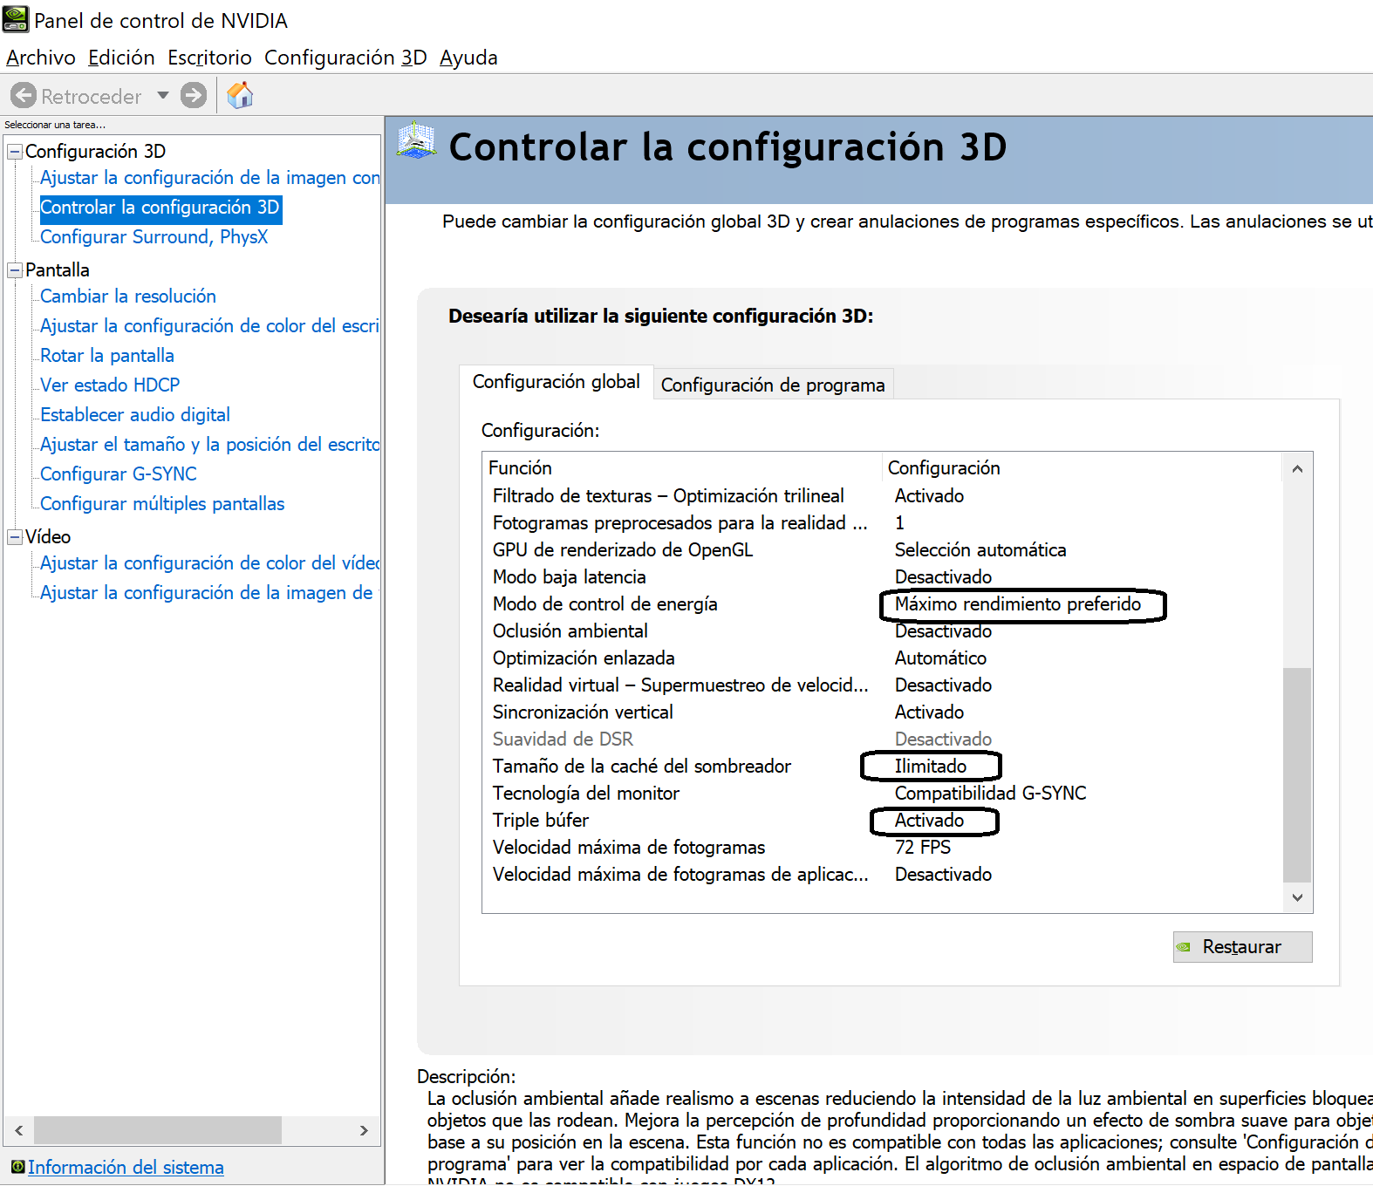Click the Automático value for Optimización enlazada

click(x=940, y=658)
